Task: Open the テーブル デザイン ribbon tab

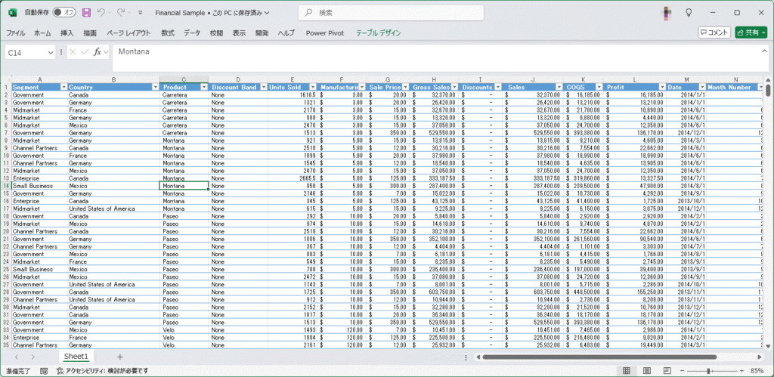Action: coord(379,33)
